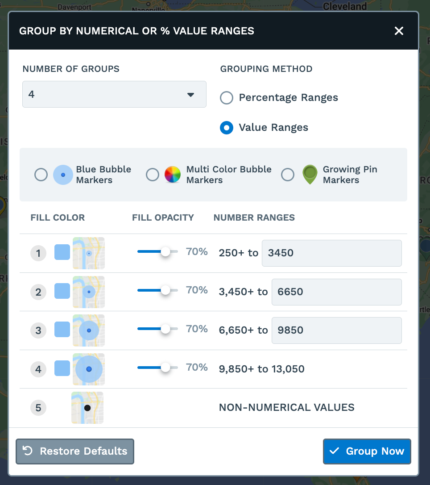Click the rainbow color wheel icon
The width and height of the screenshot is (430, 485).
pos(173,175)
